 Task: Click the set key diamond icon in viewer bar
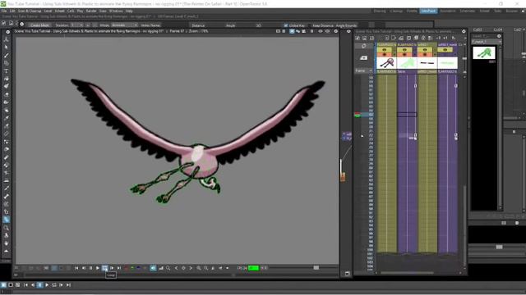point(183,268)
